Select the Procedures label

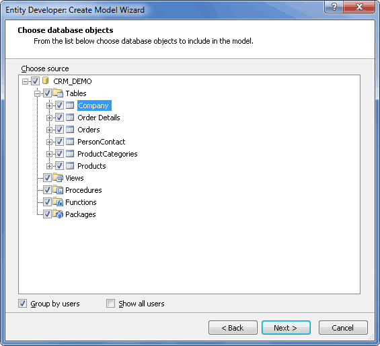click(x=83, y=190)
